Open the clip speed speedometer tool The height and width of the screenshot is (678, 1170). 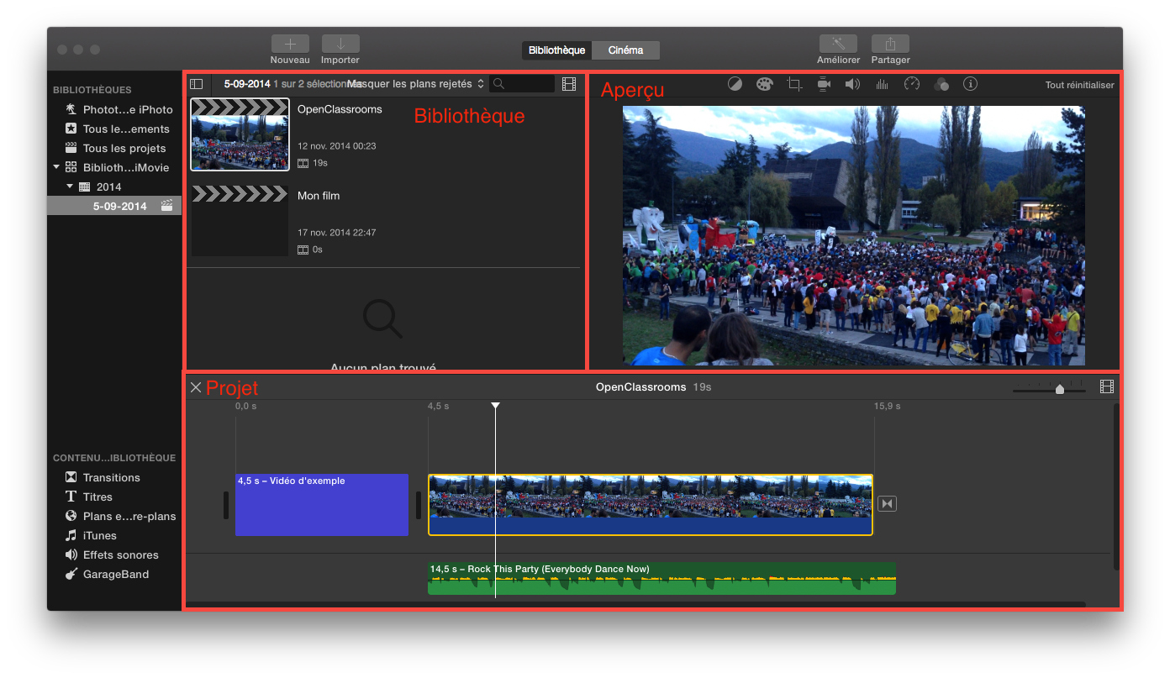pos(911,84)
